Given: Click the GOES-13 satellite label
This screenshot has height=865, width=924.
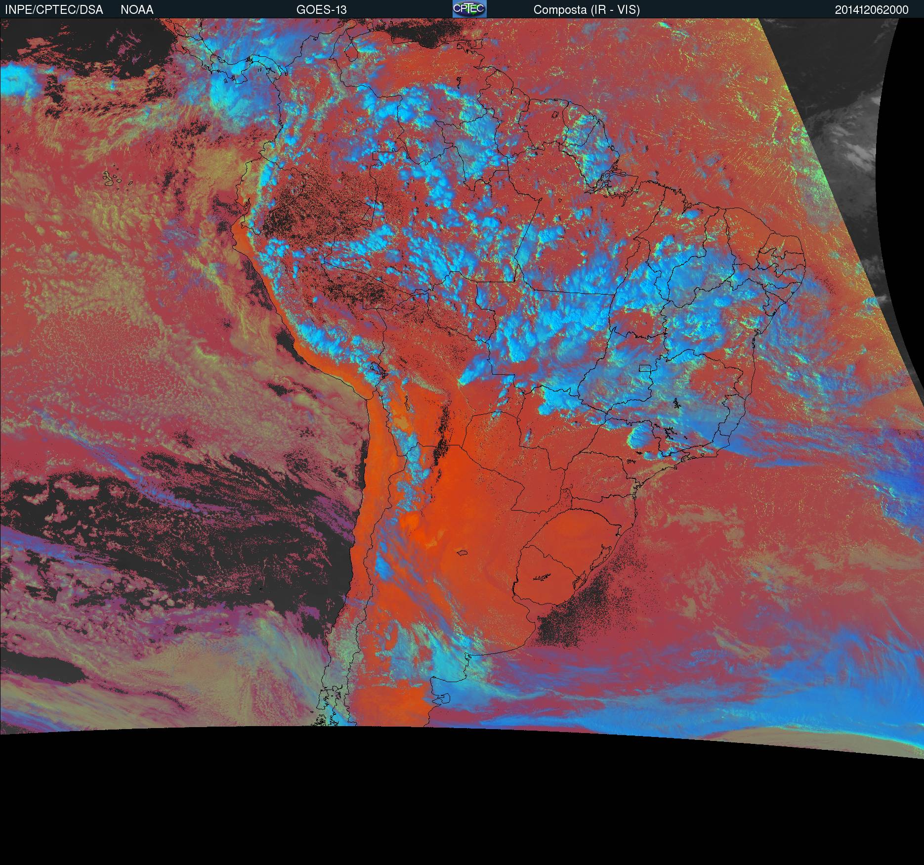Looking at the screenshot, I should [321, 10].
